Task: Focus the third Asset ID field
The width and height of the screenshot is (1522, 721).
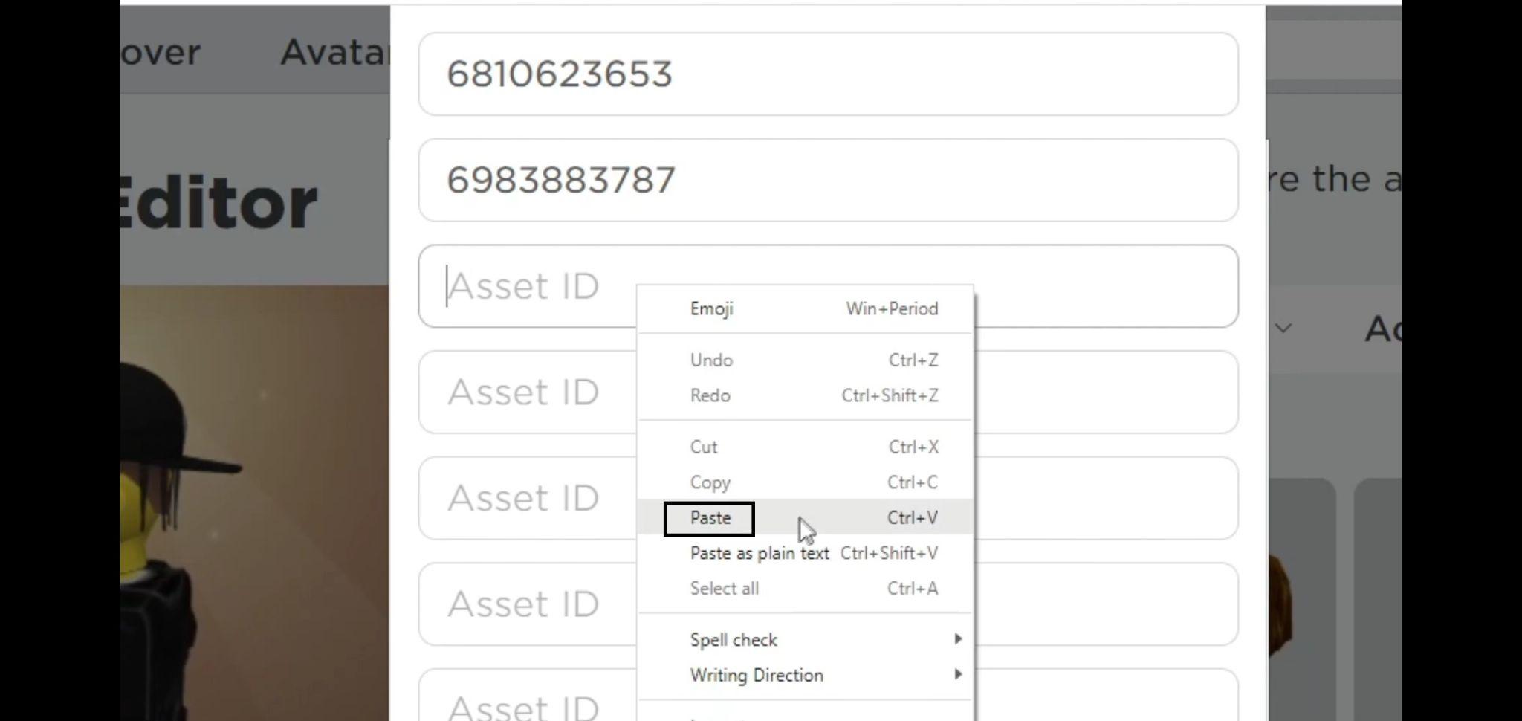Action: 828,286
